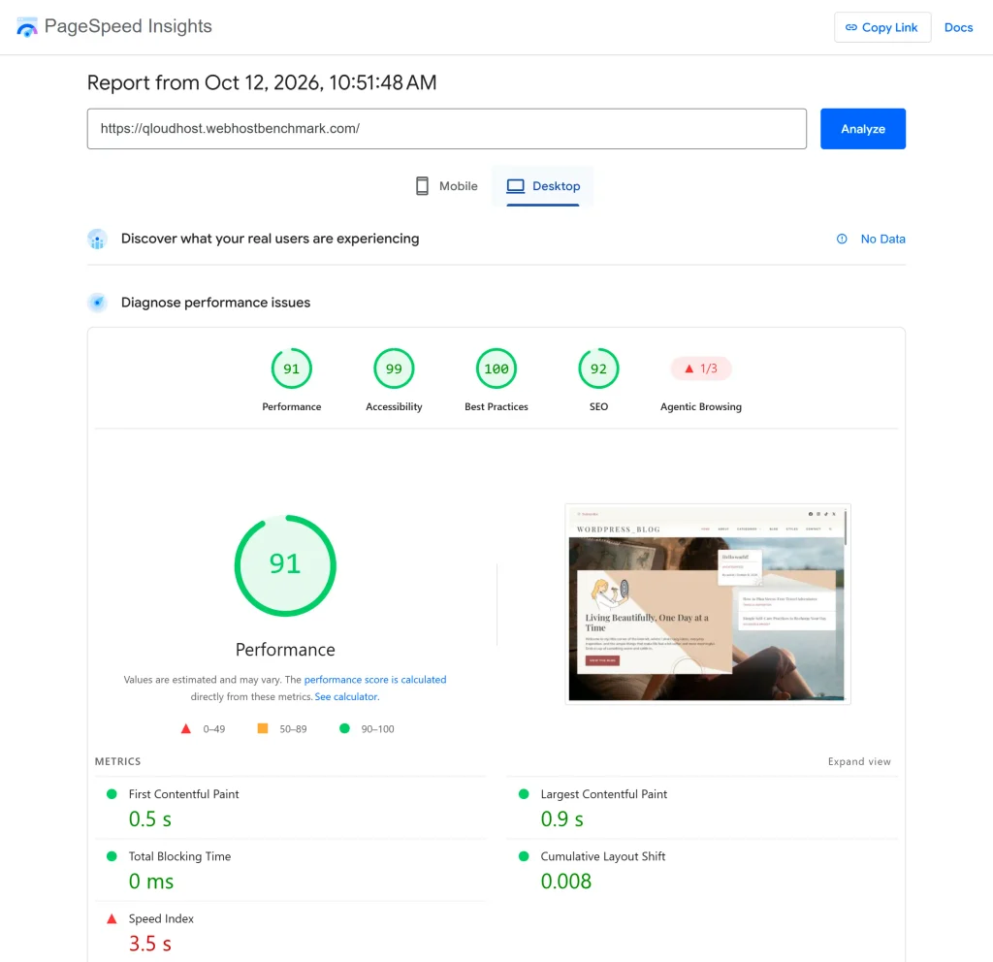Click the desktop monitor icon
This screenshot has width=993, height=962.
pos(516,185)
